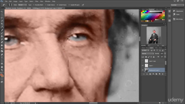Open the layer blend mode Normal dropdown
The image size is (185, 104).
148,53
